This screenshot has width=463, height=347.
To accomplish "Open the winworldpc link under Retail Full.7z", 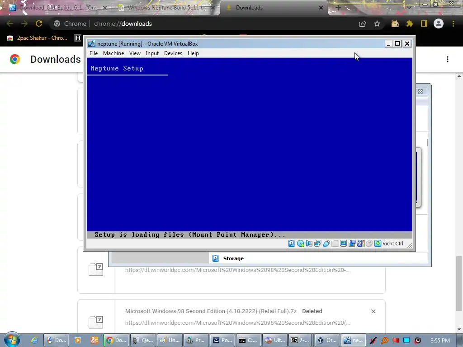I will tap(237, 323).
